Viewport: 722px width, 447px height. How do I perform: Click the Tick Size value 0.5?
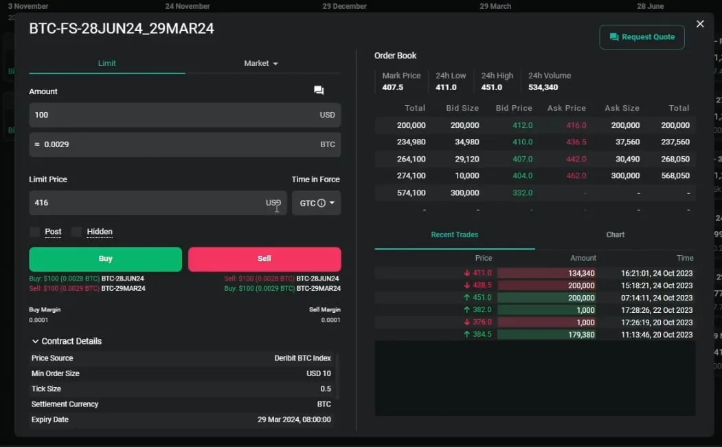pos(326,389)
